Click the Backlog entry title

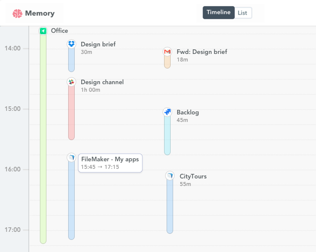pos(188,112)
